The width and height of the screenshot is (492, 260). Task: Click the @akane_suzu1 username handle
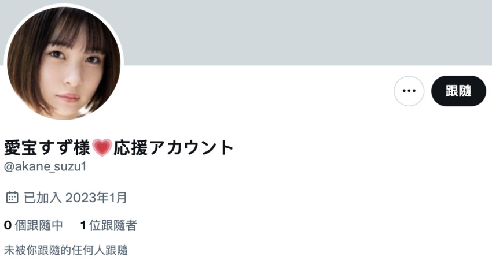point(45,166)
